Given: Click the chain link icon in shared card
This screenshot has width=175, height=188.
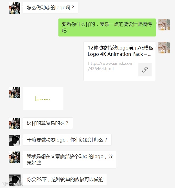Looking at the screenshot, I should click(145, 70).
